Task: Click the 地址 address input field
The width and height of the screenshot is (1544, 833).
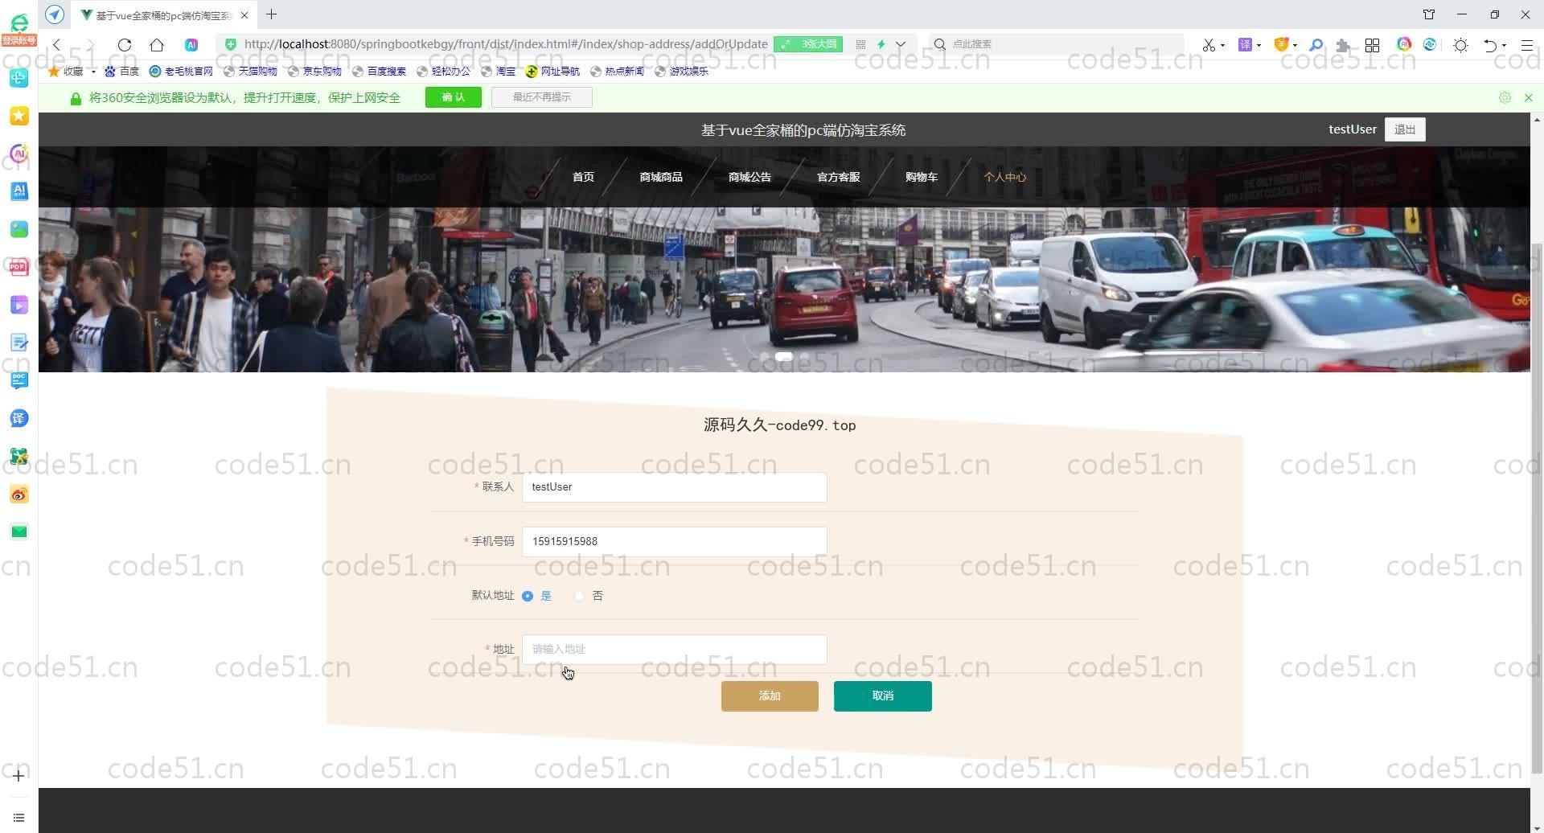Action: point(674,650)
